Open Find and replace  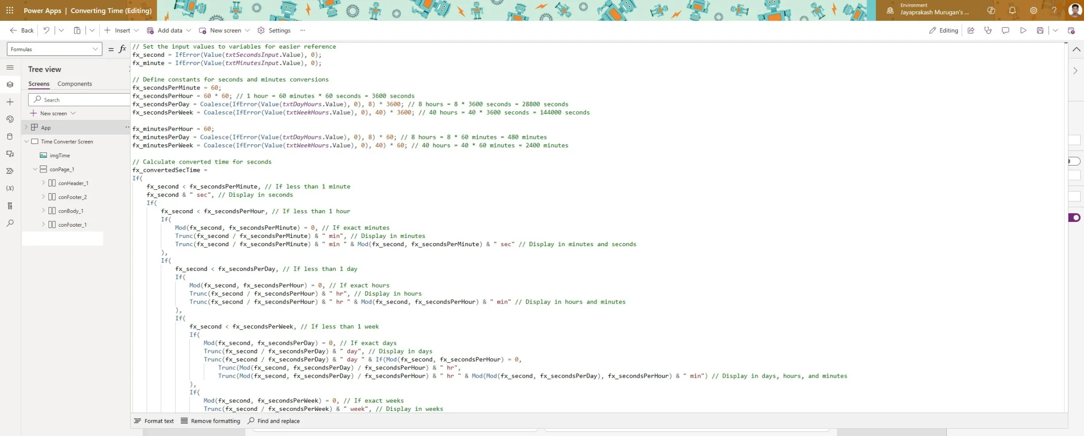click(274, 421)
